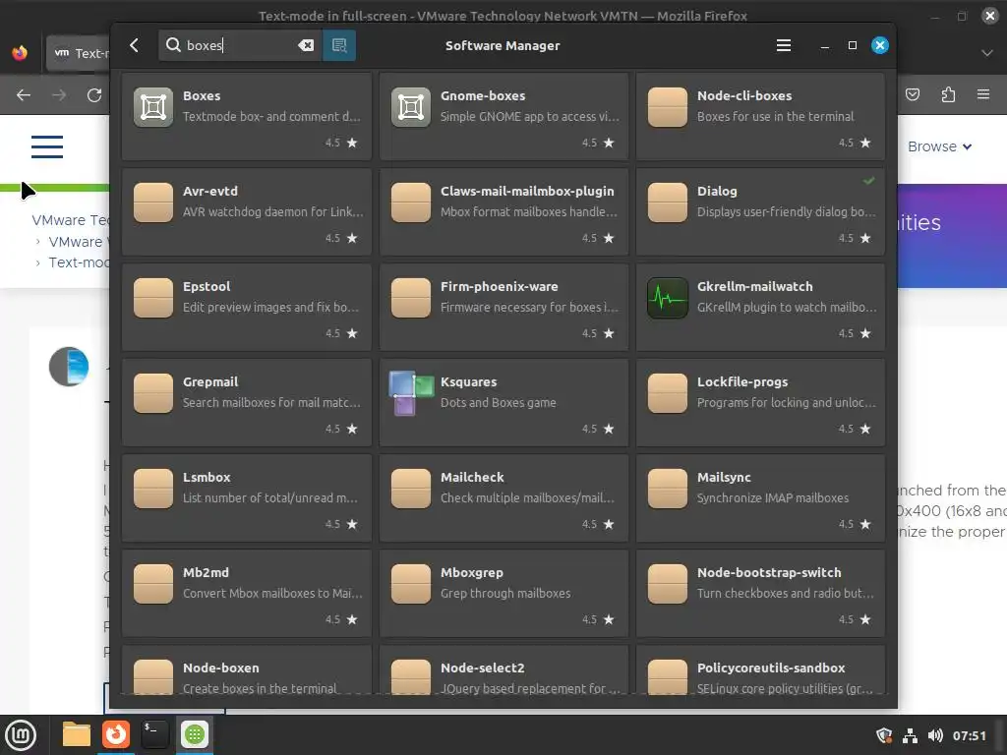The image size is (1007, 755).
Task: Click the Firefox page hamburger menu icon
Action: click(47, 146)
